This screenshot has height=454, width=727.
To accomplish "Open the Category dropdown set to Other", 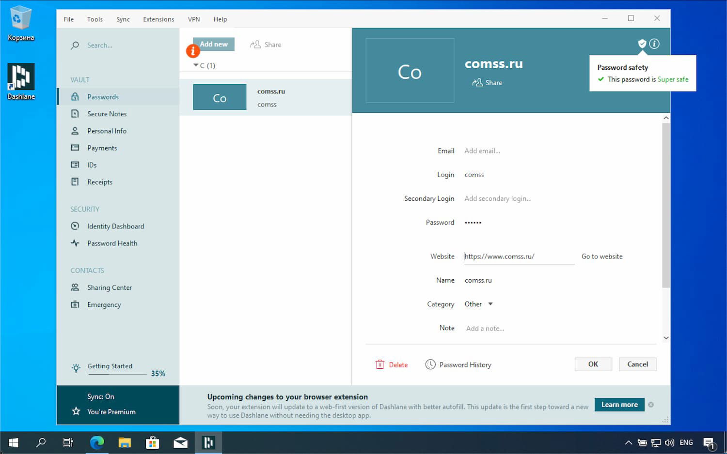I will pos(478,303).
